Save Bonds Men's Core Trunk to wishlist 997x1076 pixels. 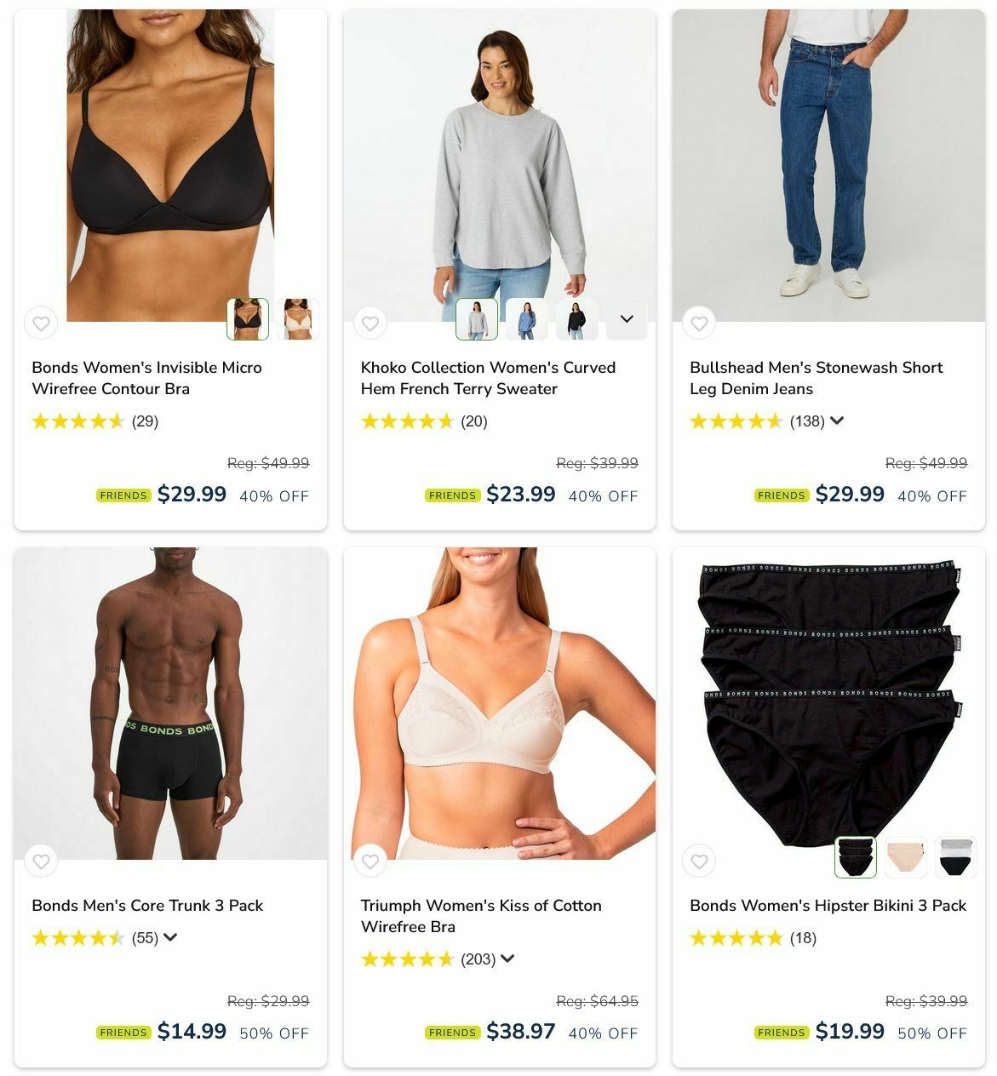(x=41, y=861)
